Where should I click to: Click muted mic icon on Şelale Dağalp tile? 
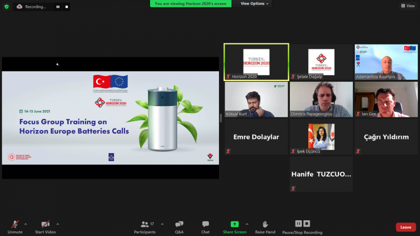293,77
